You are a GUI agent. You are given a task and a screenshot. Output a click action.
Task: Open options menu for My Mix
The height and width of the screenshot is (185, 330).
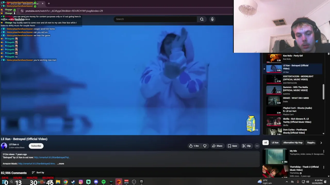click(324, 151)
